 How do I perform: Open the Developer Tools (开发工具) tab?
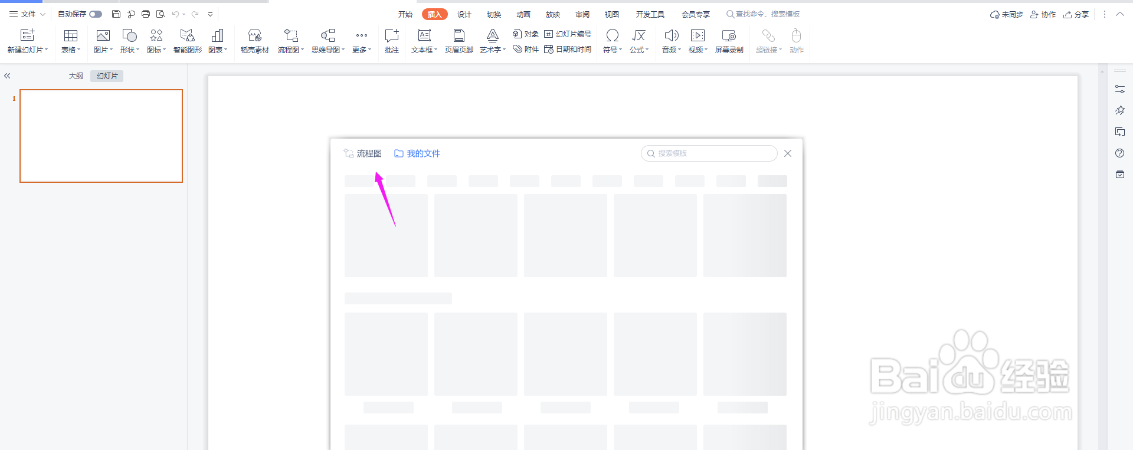click(650, 14)
